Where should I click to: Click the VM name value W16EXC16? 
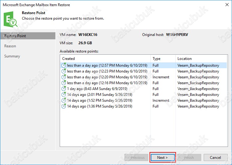click(88, 35)
